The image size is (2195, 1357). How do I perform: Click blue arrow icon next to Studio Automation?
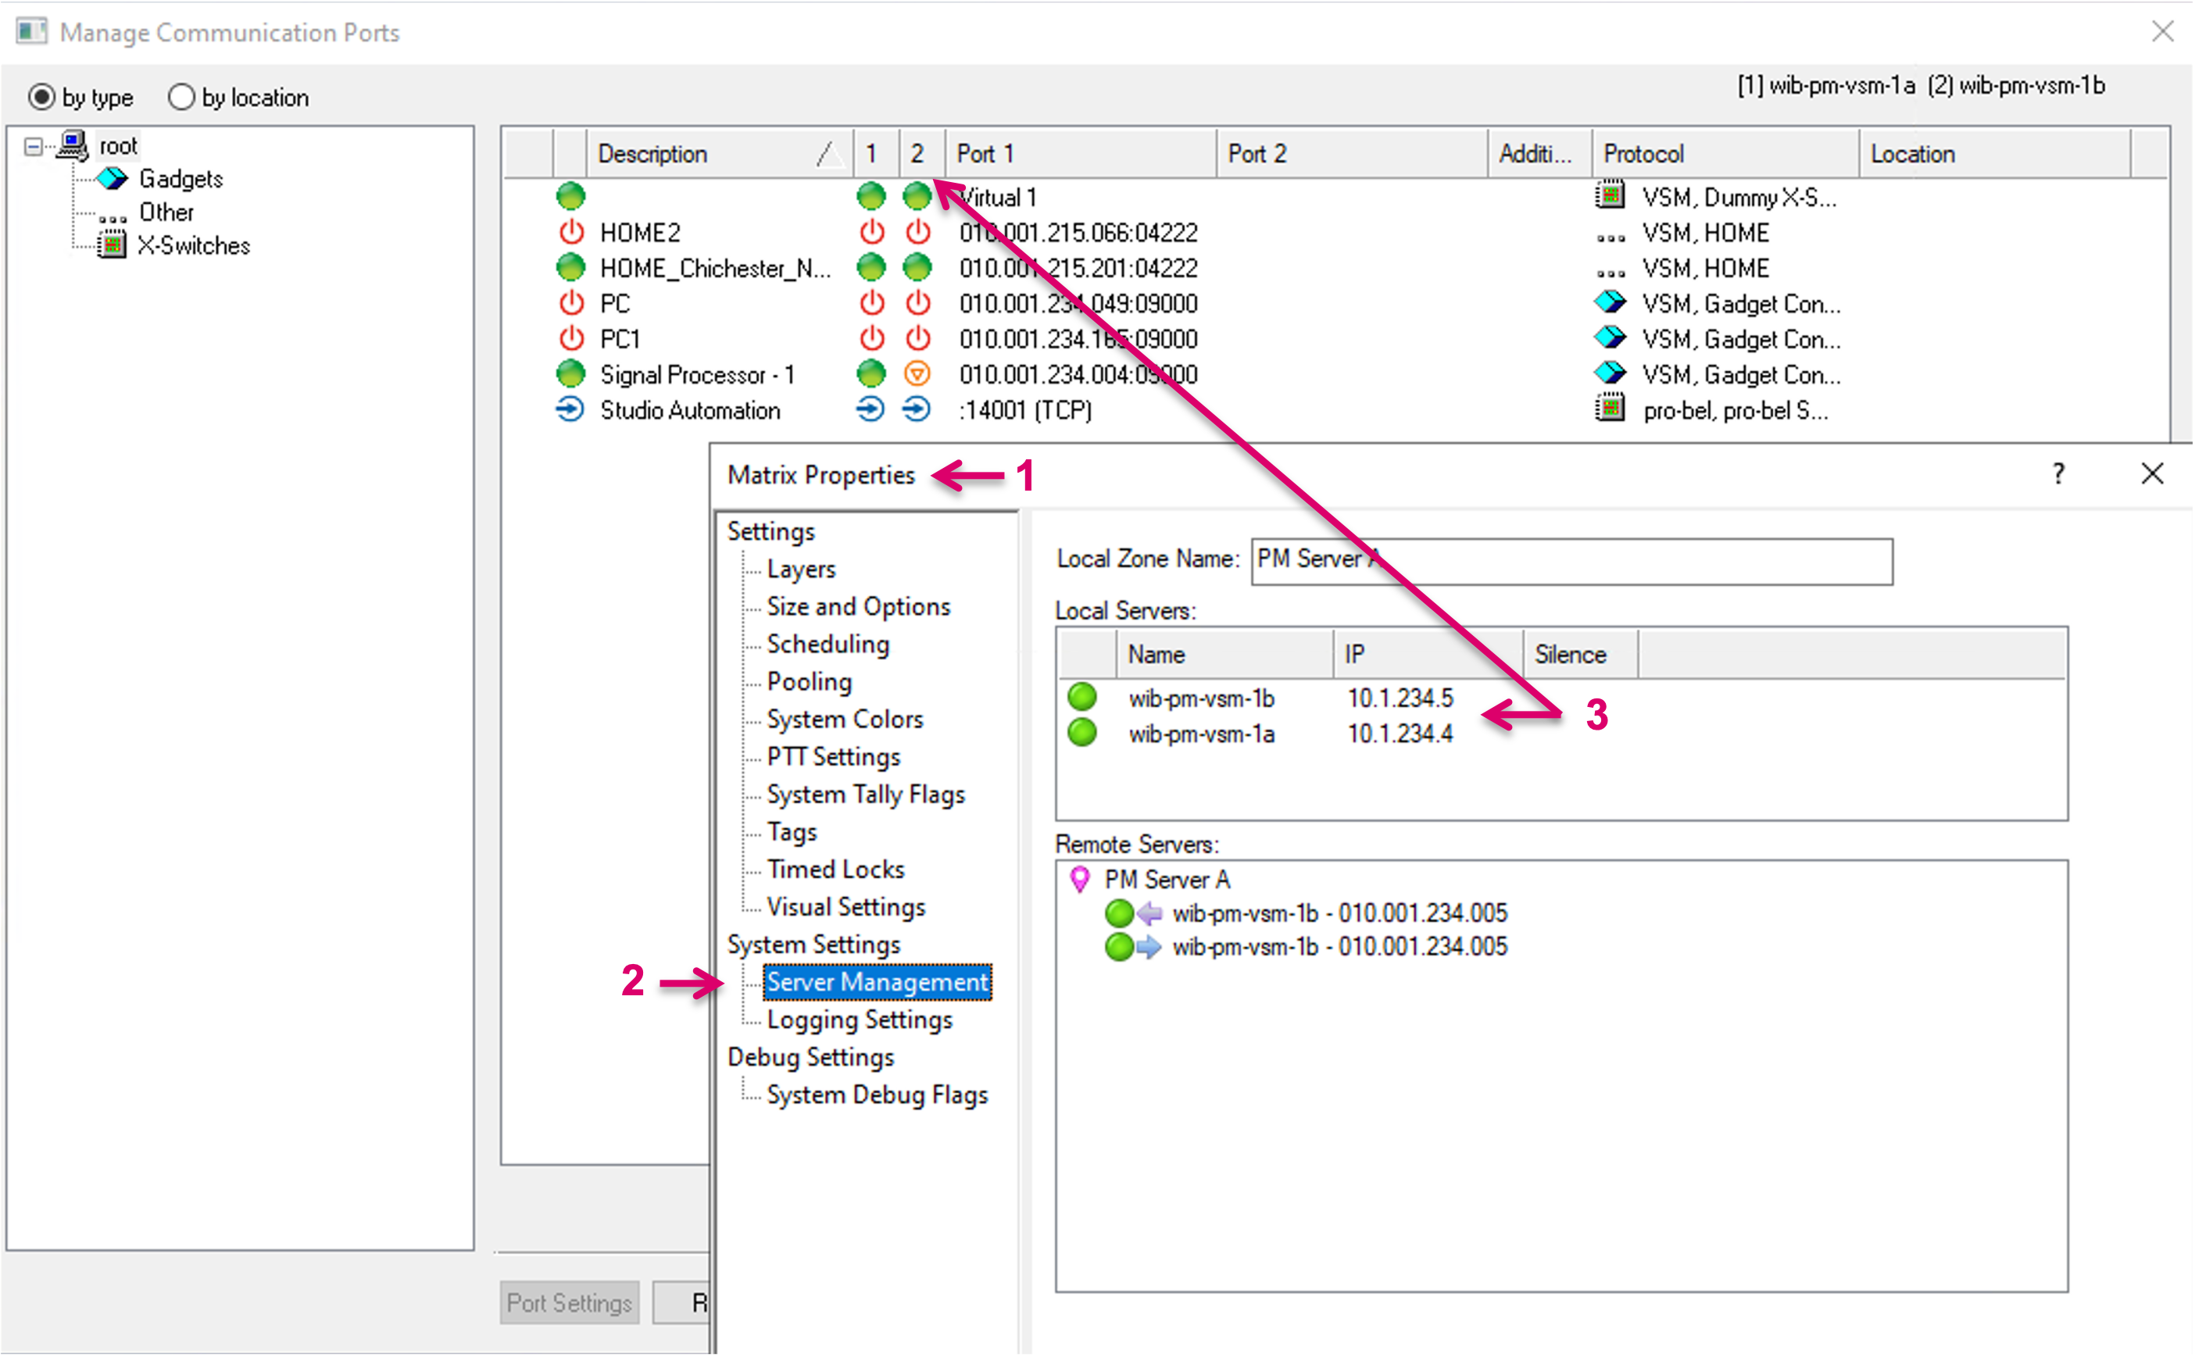[570, 410]
